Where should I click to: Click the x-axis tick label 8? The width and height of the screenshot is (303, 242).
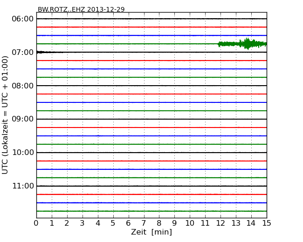click(159, 223)
